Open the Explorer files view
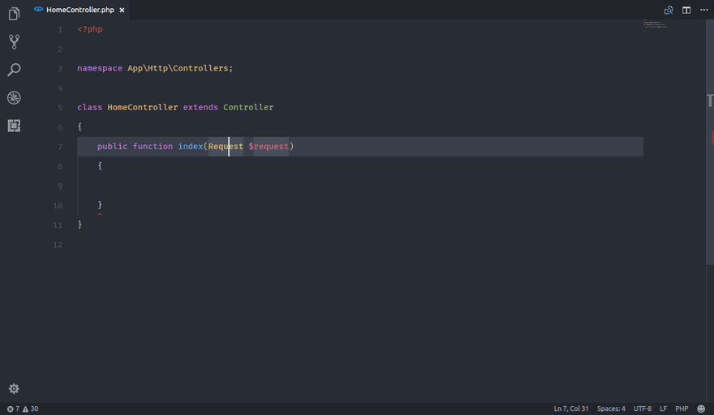Screen dimensions: 714x415 pos(14,14)
